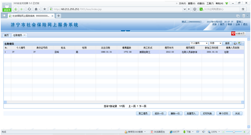Expand the 推荐到360搜索 dropdown arrow
This screenshot has height=135, width=251.
tap(145, 132)
